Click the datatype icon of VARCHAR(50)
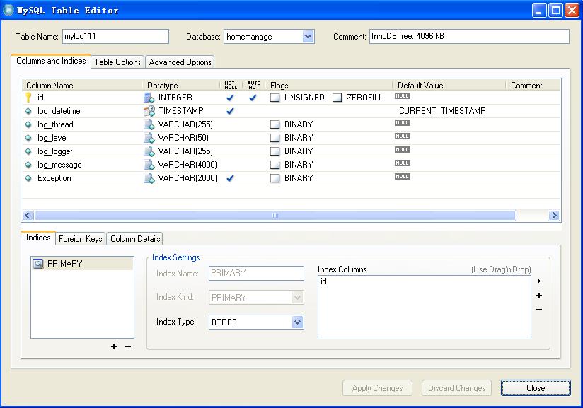Image resolution: width=583 pixels, height=408 pixels. [x=149, y=138]
